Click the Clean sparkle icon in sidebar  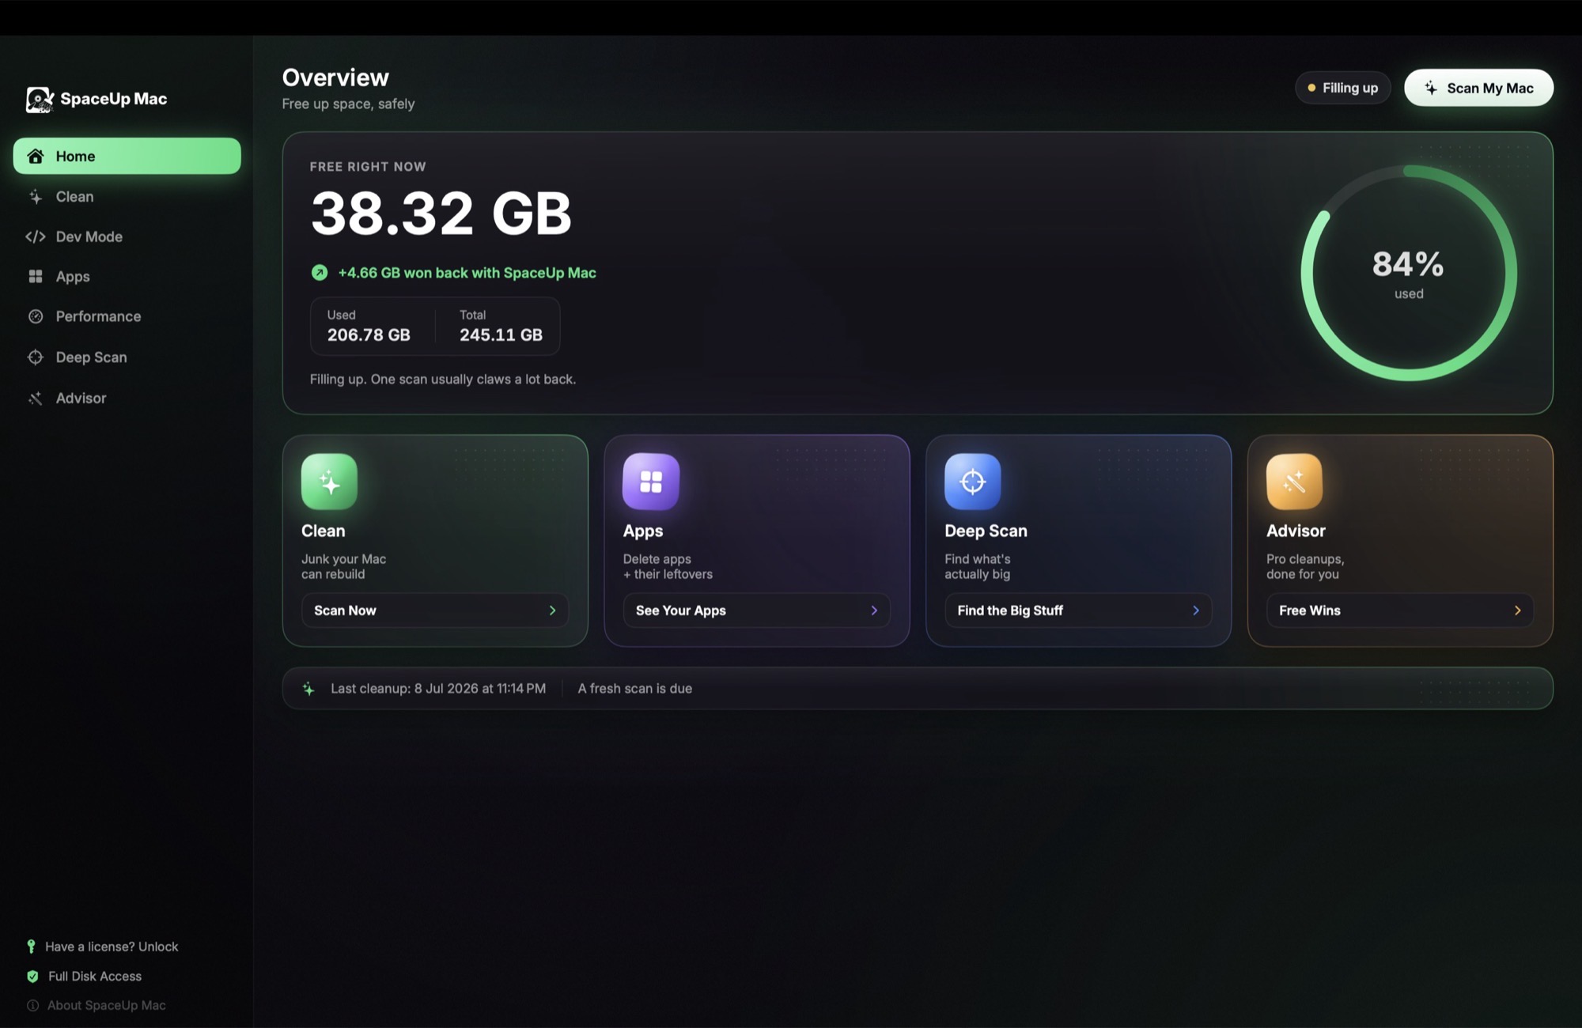[36, 197]
